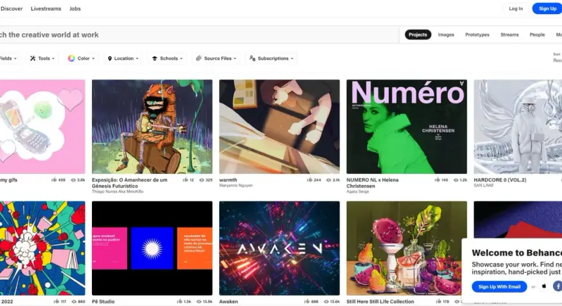Expand the Color filter dropdown

pos(81,59)
